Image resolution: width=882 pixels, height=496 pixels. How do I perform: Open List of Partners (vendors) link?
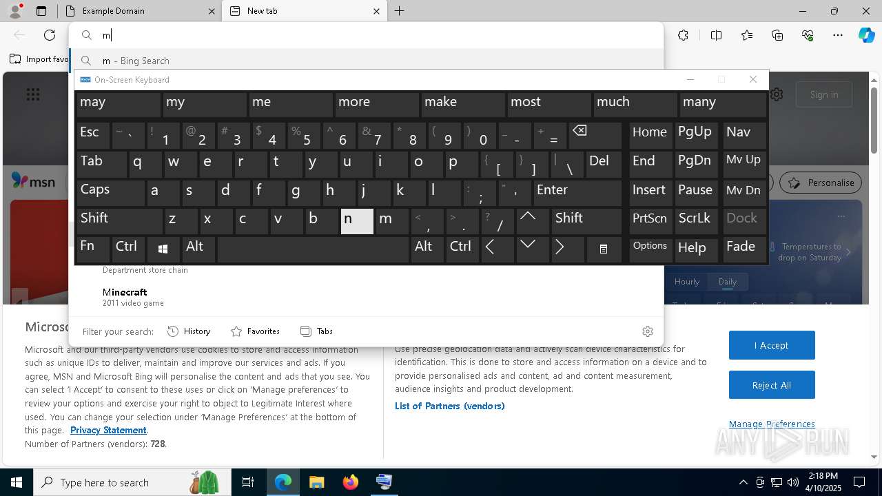[450, 406]
